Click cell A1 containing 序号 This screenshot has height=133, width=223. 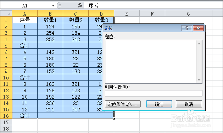click(x=25, y=20)
